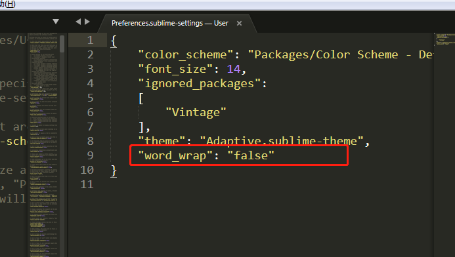Click the opening curly brace on line 1

114,41
